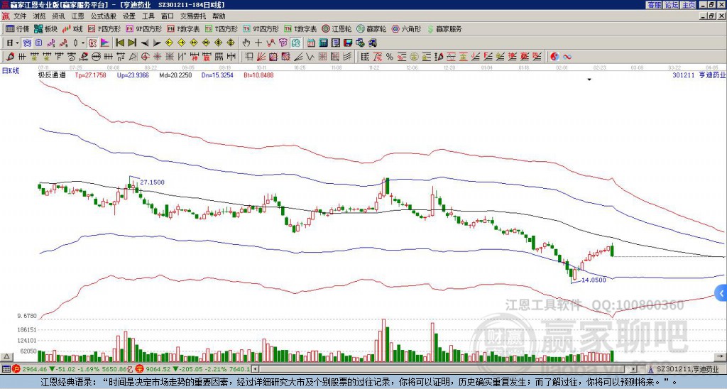Click the SZ301211,亨迪药业 status entry
The height and width of the screenshot is (389, 727).
point(687,369)
